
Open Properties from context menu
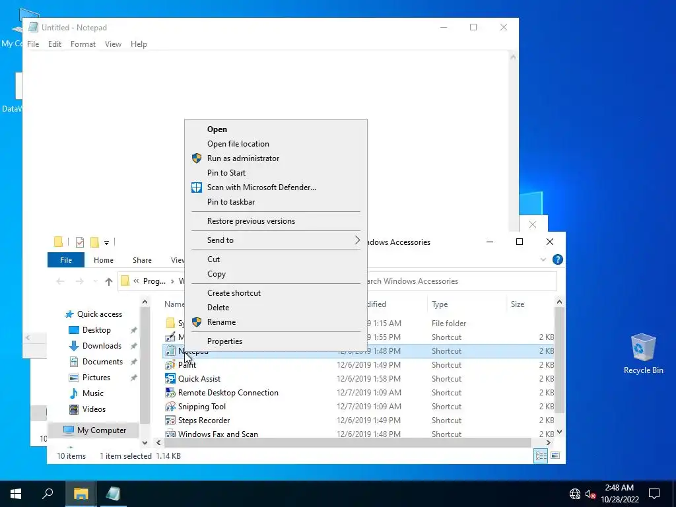(x=224, y=341)
